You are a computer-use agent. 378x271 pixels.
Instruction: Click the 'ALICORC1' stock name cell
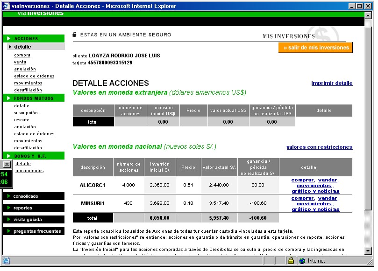[x=93, y=185]
